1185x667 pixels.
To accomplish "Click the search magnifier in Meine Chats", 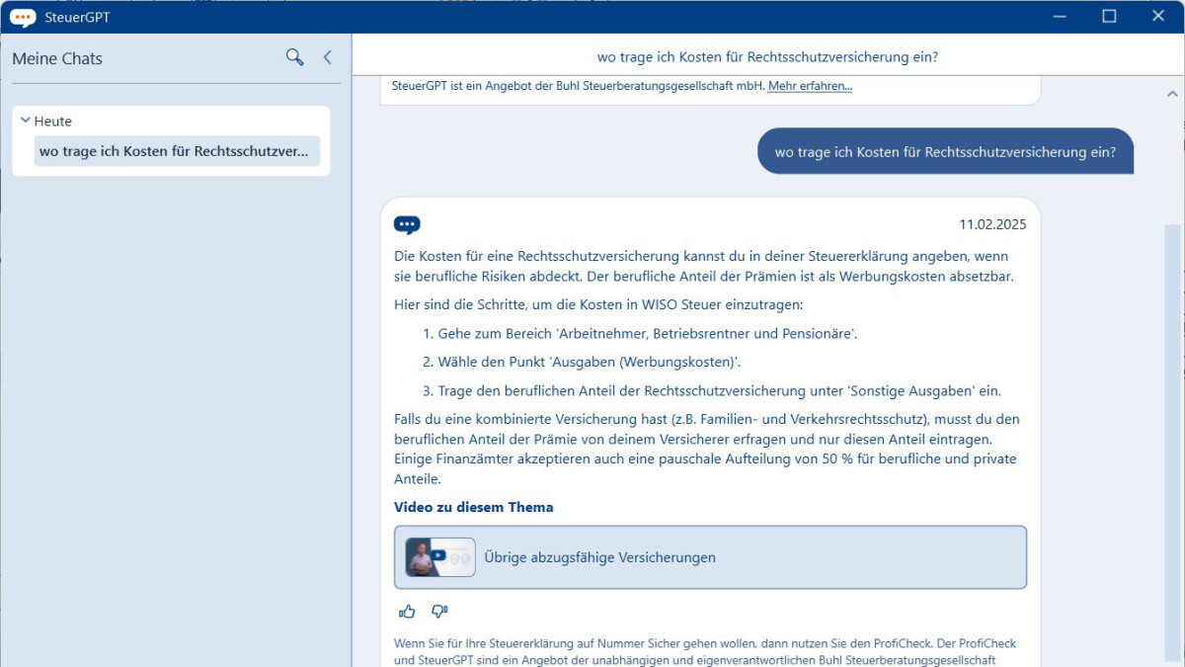I will click(x=294, y=57).
